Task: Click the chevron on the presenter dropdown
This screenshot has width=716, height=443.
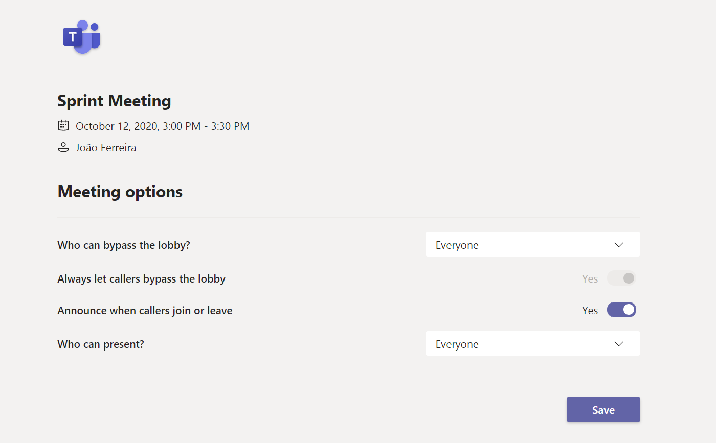Action: 618,343
